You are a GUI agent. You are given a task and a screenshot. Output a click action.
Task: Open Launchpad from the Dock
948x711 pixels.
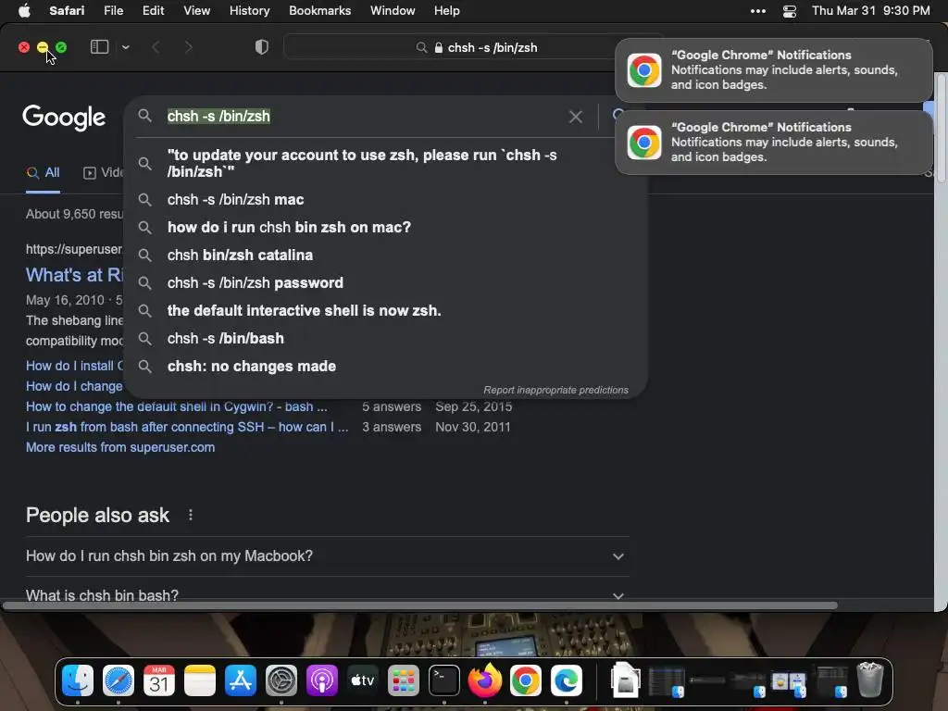[x=404, y=680]
